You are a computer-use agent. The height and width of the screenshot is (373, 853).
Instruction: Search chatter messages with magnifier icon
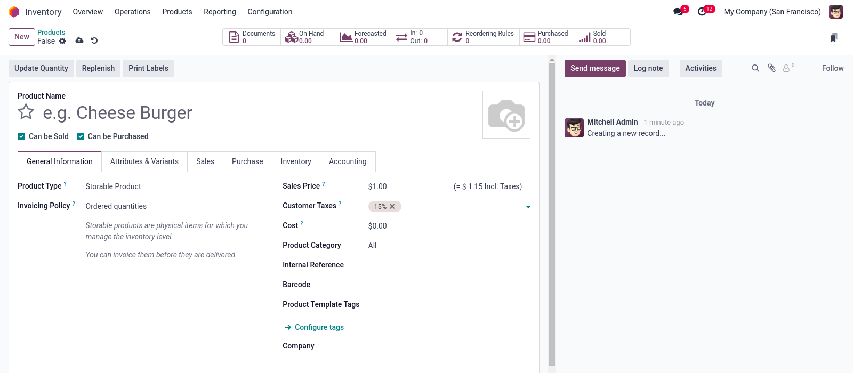point(755,68)
